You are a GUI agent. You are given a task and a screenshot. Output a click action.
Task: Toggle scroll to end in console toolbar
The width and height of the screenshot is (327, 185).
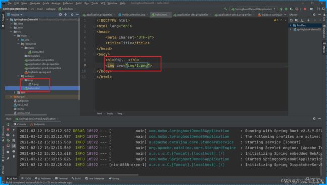click(x=14, y=146)
